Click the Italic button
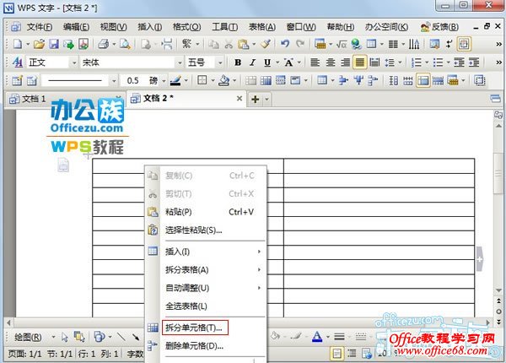Image resolution: width=506 pixels, height=363 pixels. [x=253, y=62]
